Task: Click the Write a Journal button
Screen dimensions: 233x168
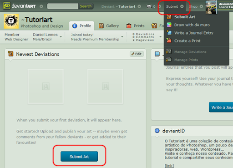Action: coord(221,107)
